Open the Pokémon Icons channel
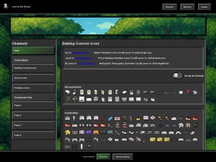The image size is (216, 162). click(34, 88)
